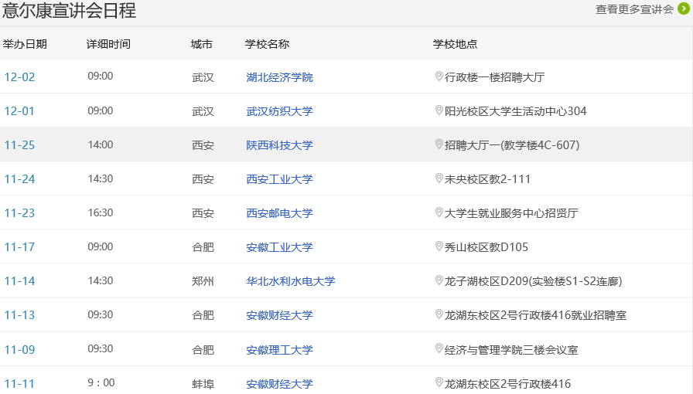Click 蚌埠 city cell

203,384
